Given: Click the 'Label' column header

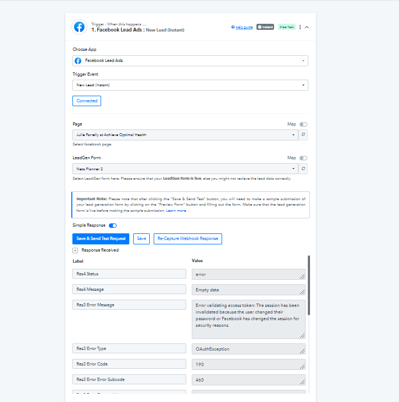Looking at the screenshot, I should coord(78,261).
